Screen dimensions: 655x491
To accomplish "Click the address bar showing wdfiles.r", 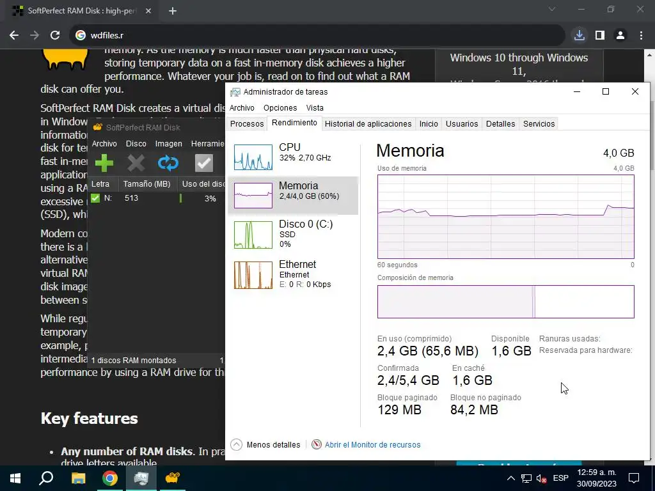I will pyautogui.click(x=317, y=36).
